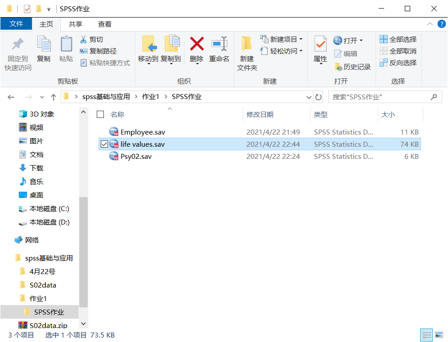Open the Easy access (轻松访问) dropdown
The image size is (448, 342).
click(282, 51)
